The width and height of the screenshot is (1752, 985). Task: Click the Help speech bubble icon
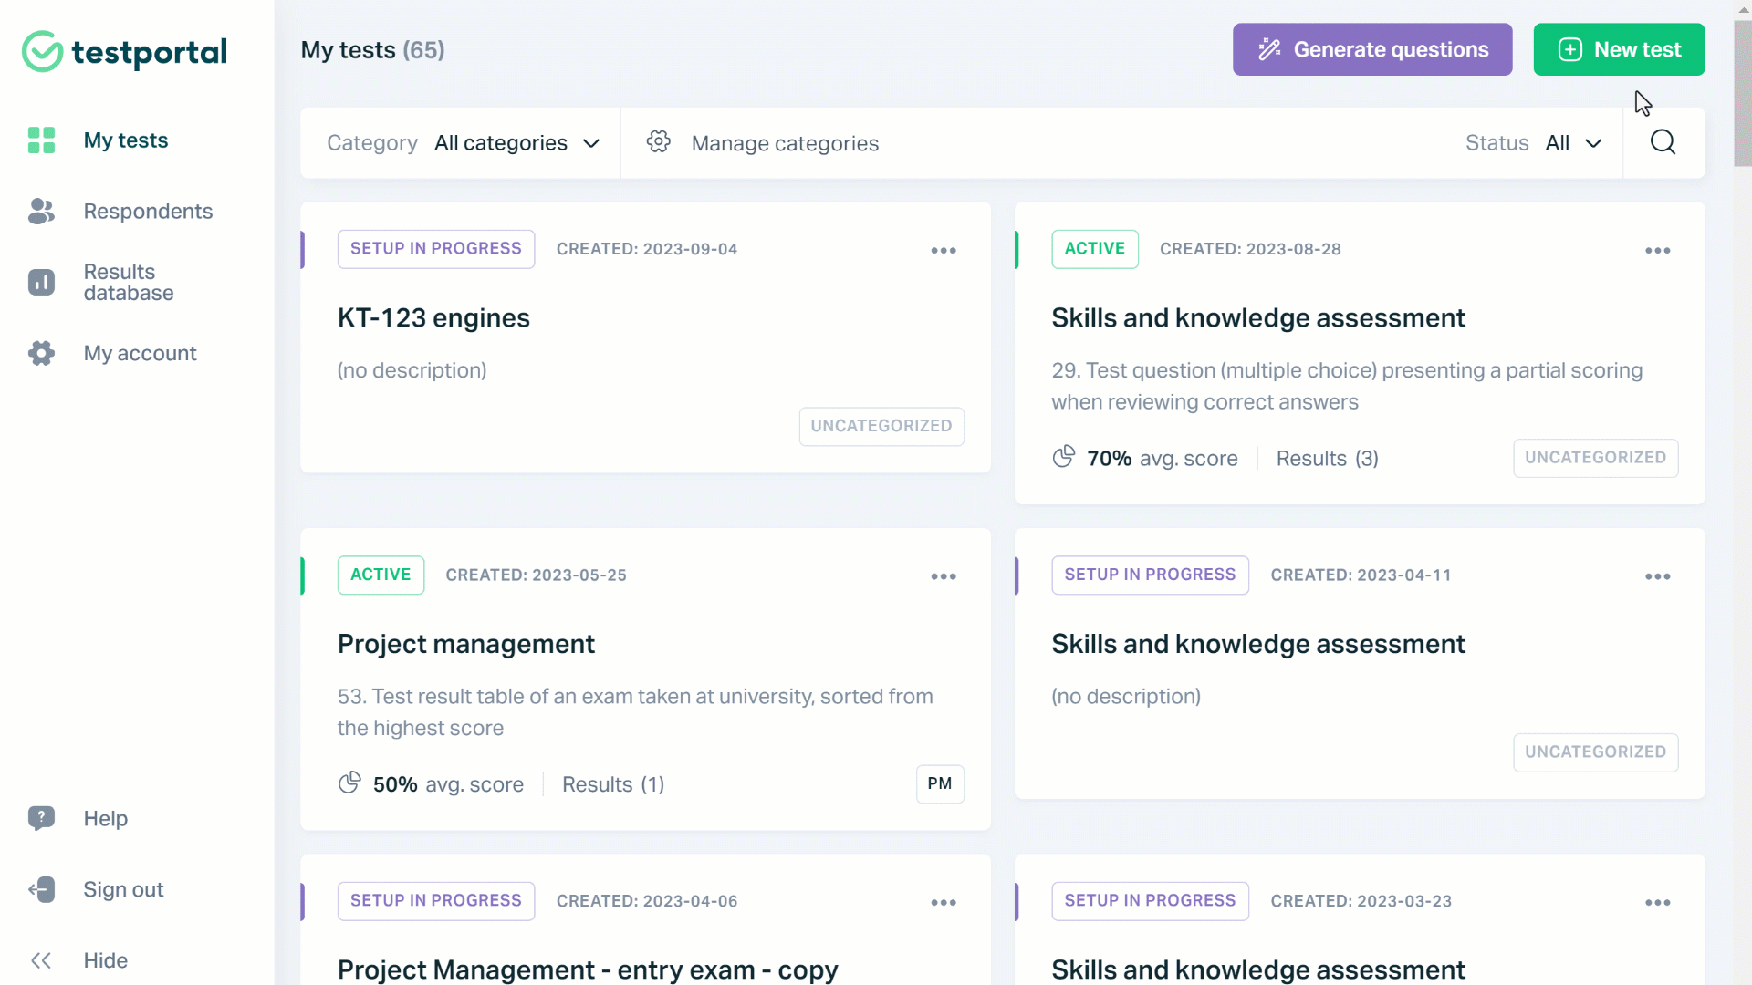[x=41, y=818]
